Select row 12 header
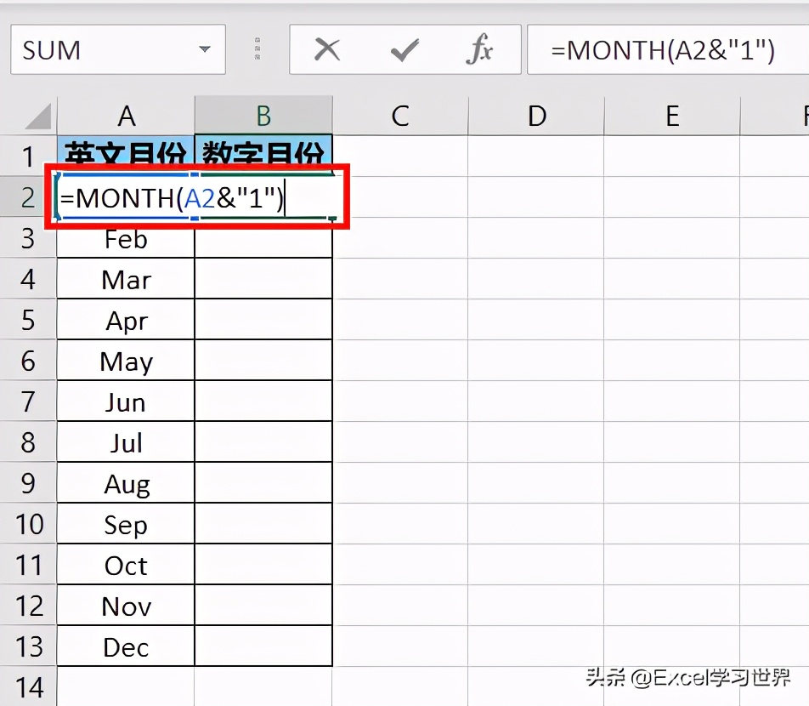The width and height of the screenshot is (809, 706). 28,605
